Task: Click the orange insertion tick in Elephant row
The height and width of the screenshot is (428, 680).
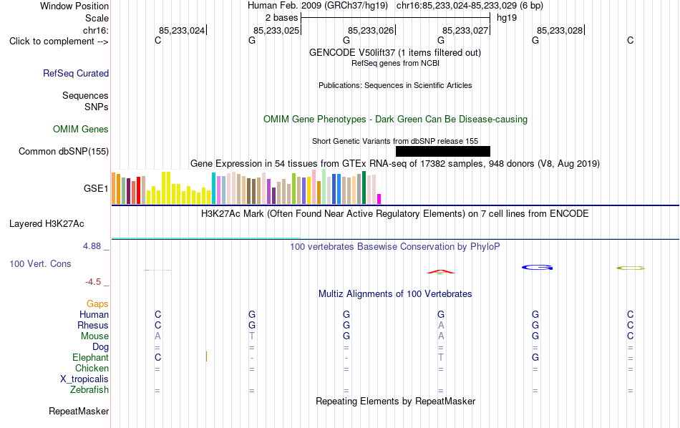Action: click(206, 357)
